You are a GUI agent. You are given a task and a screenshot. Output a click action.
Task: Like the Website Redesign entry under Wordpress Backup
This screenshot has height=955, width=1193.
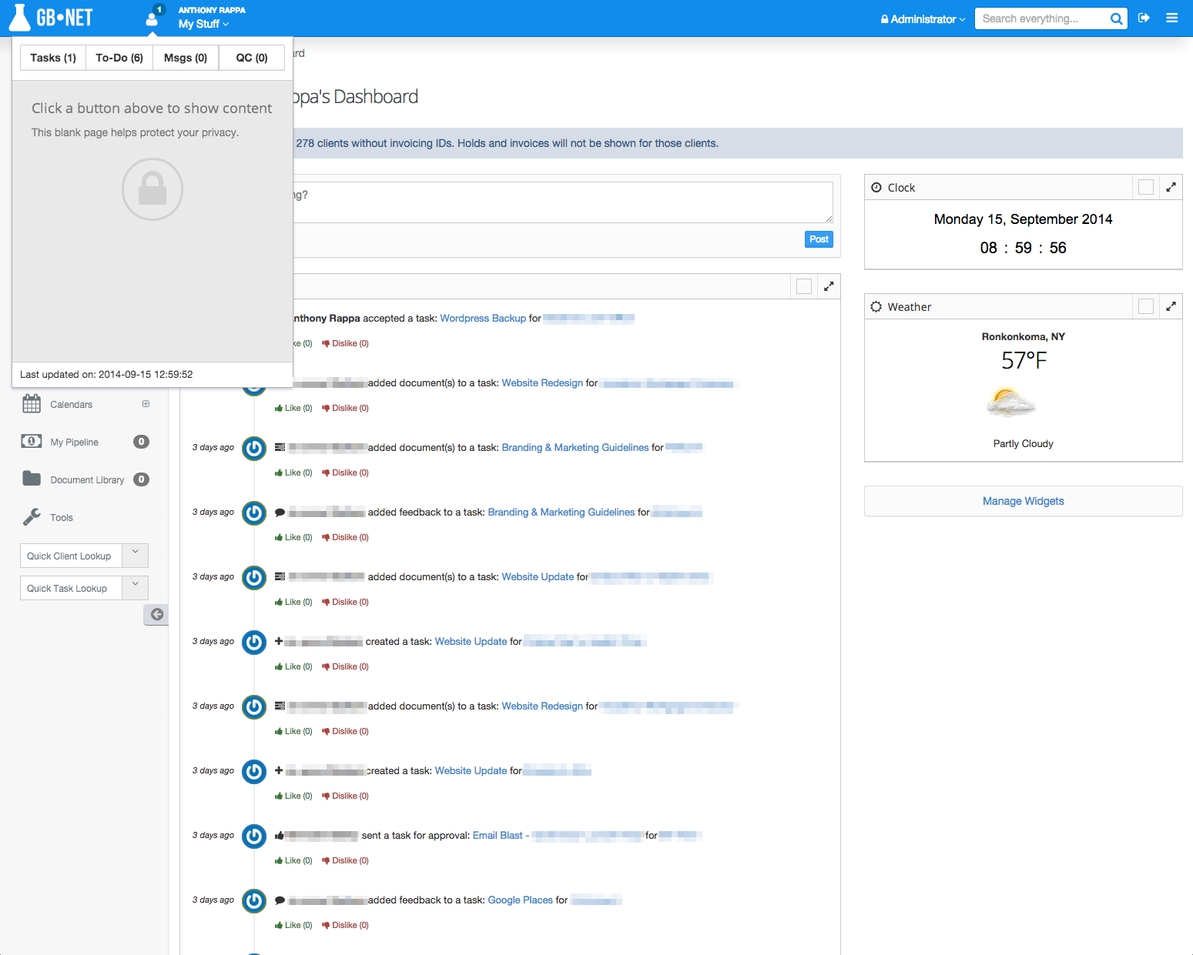tap(293, 408)
